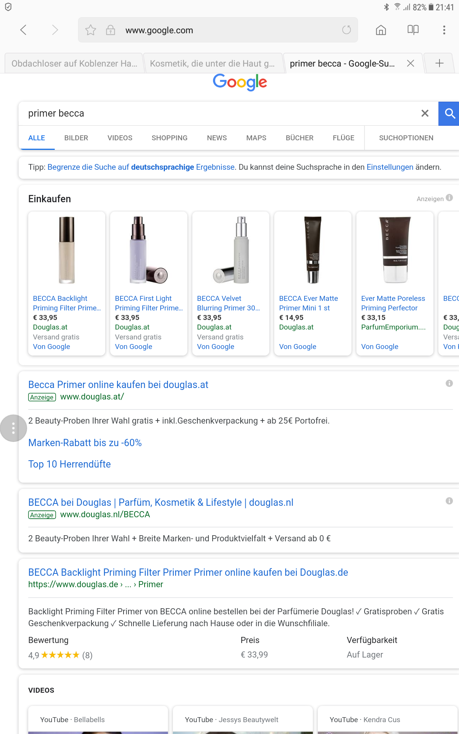Tap info icon on douglas.nl ad
This screenshot has height=734, width=459.
tap(449, 501)
